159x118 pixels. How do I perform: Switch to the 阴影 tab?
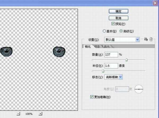point(97,46)
